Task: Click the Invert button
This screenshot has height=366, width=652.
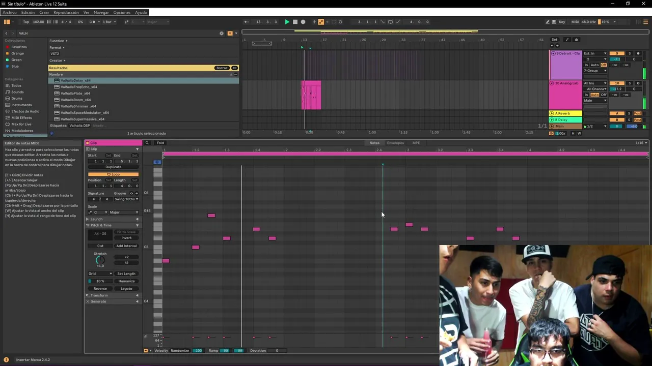Action: click(x=126, y=238)
